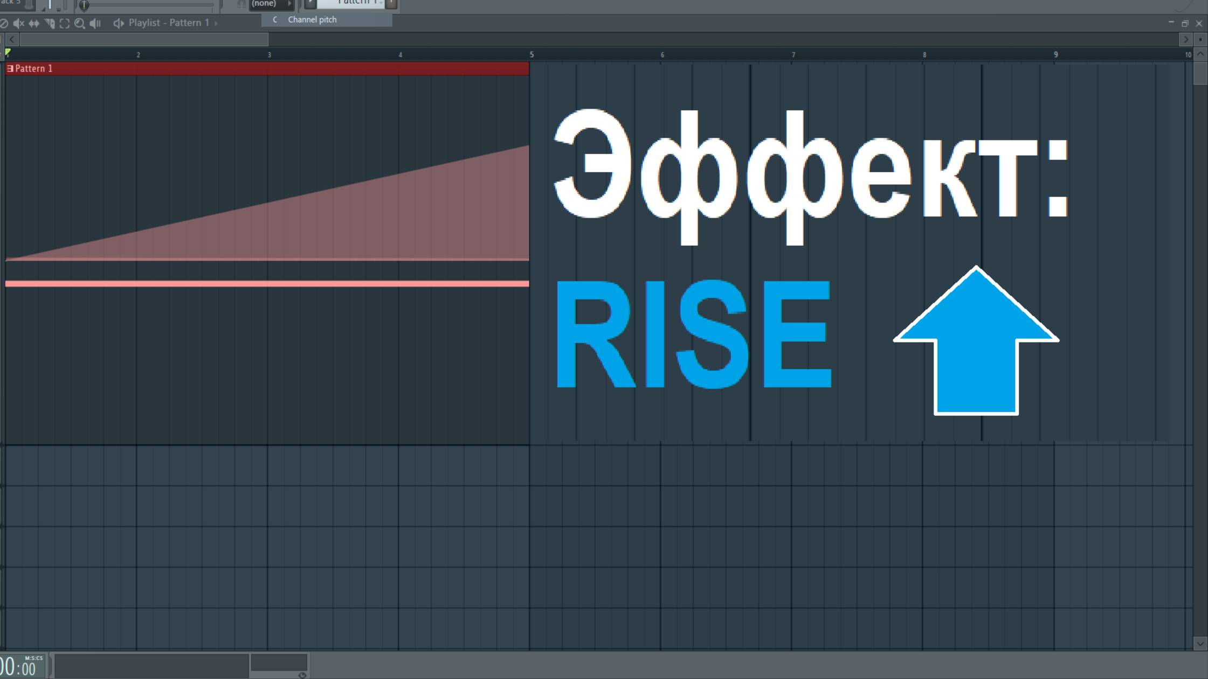This screenshot has height=679, width=1208.
Task: Open Pattern 1 clip menu icon
Action: pos(10,68)
